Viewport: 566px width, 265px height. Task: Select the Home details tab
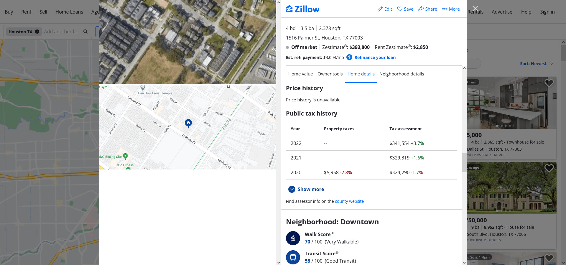(361, 74)
